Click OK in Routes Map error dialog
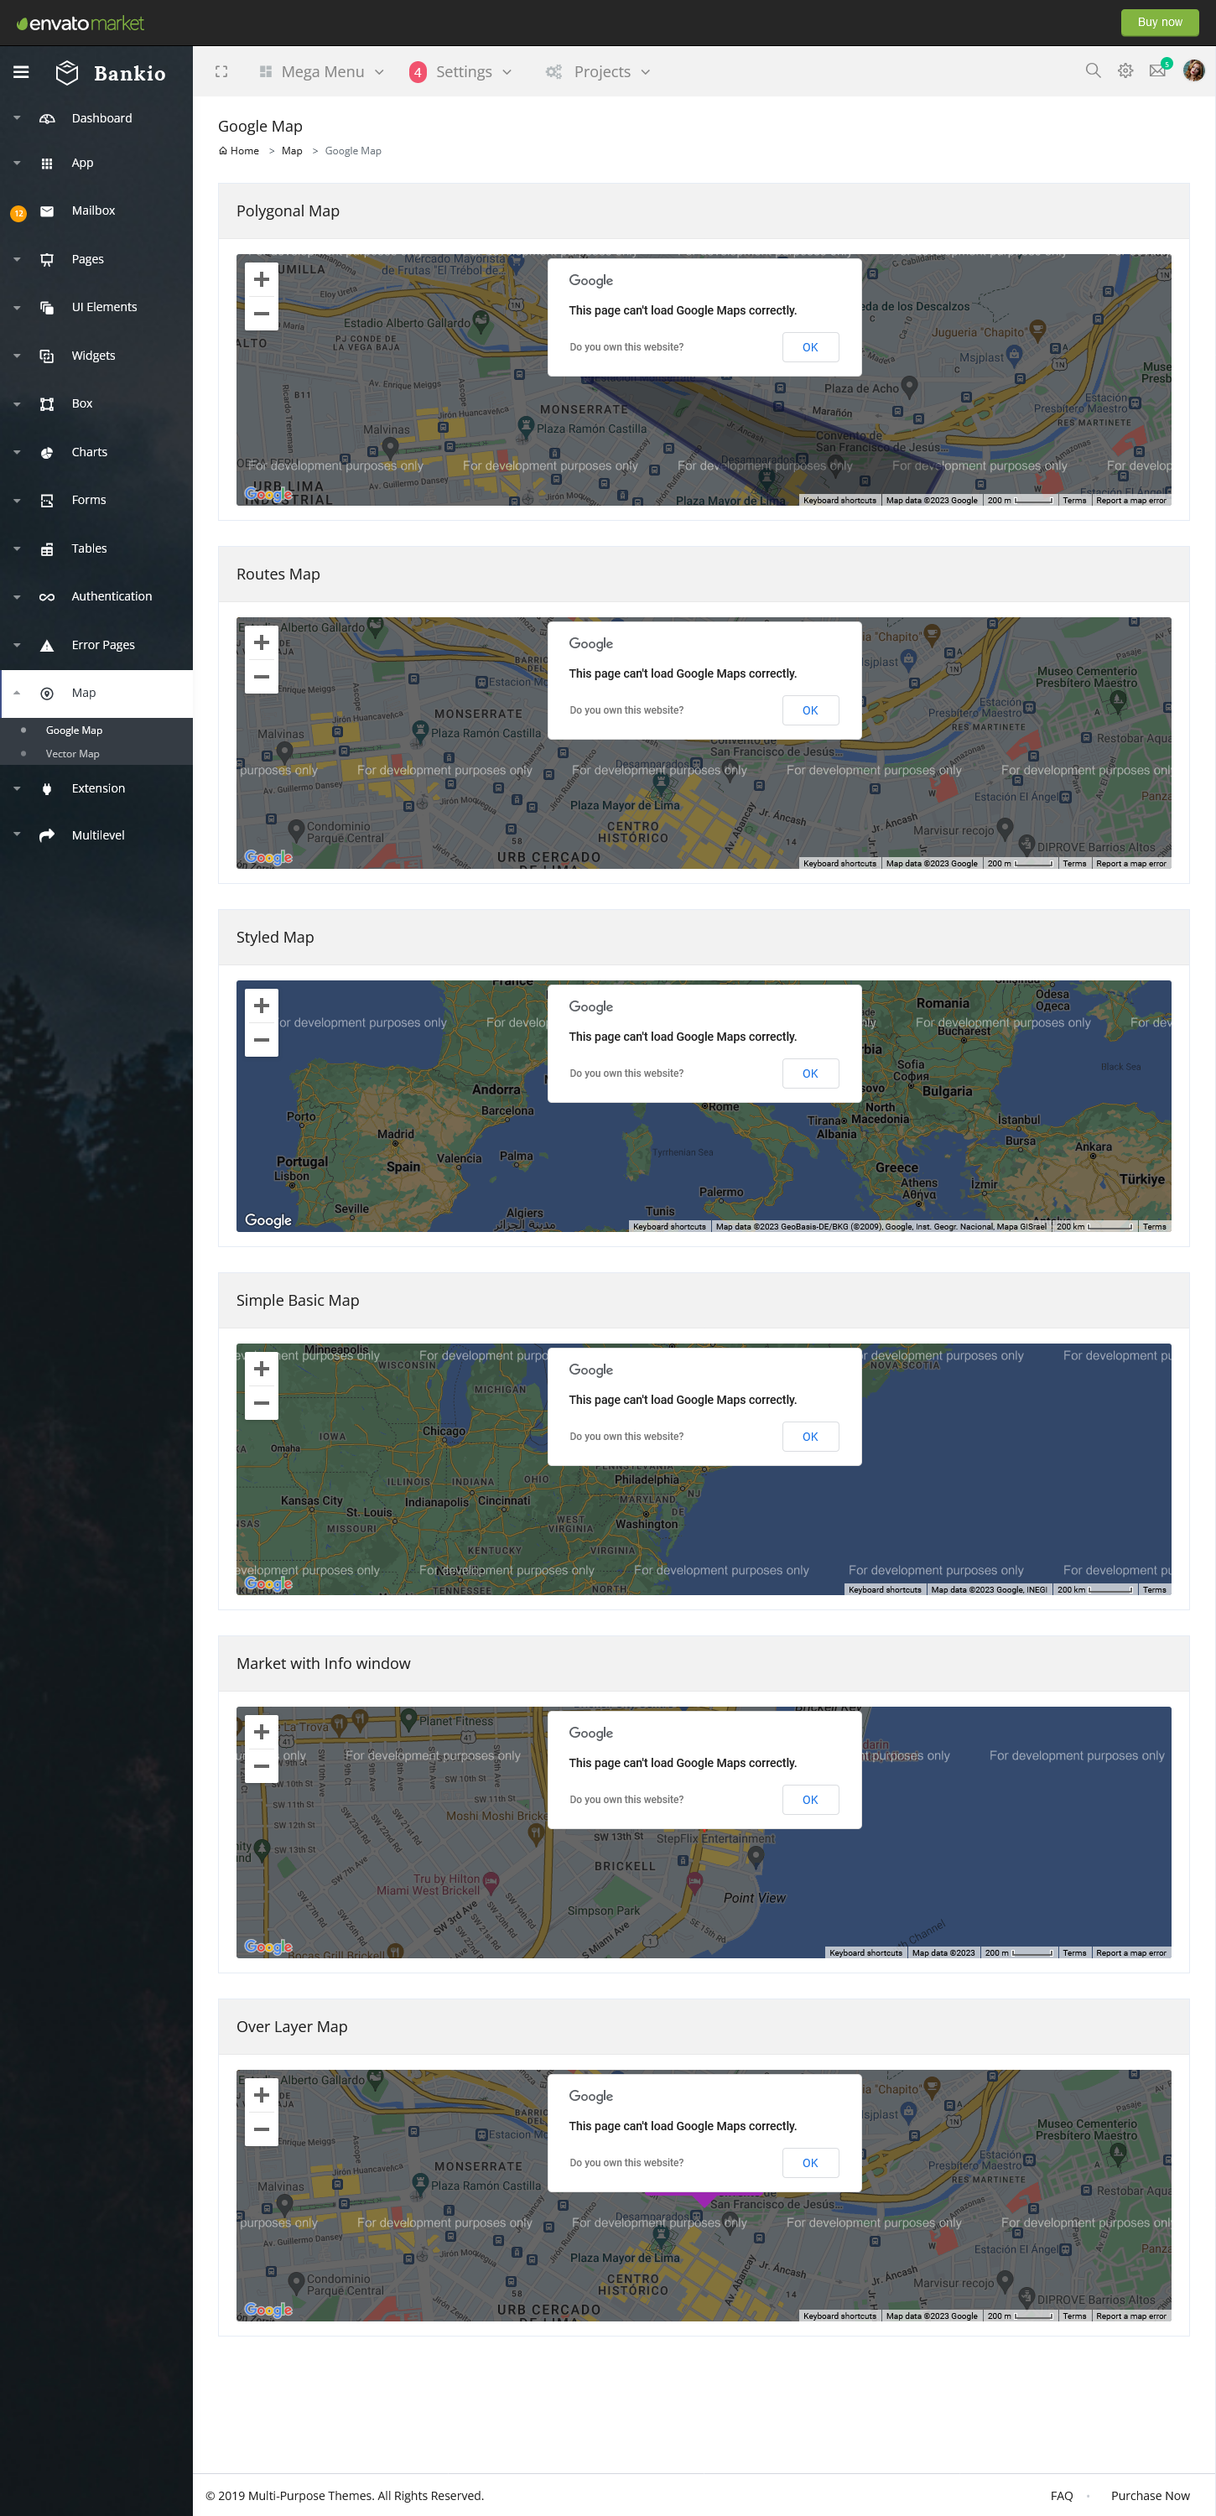The width and height of the screenshot is (1216, 2516). tap(810, 711)
